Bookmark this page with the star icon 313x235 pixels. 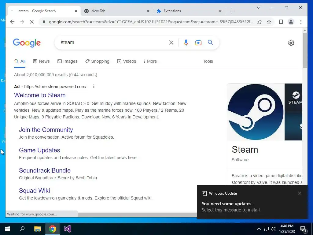pyautogui.click(x=269, y=22)
